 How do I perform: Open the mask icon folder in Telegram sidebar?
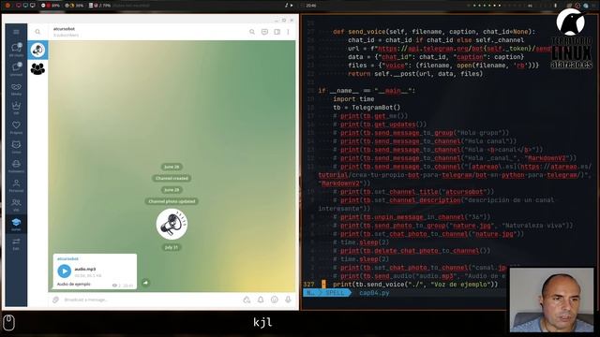[x=16, y=89]
